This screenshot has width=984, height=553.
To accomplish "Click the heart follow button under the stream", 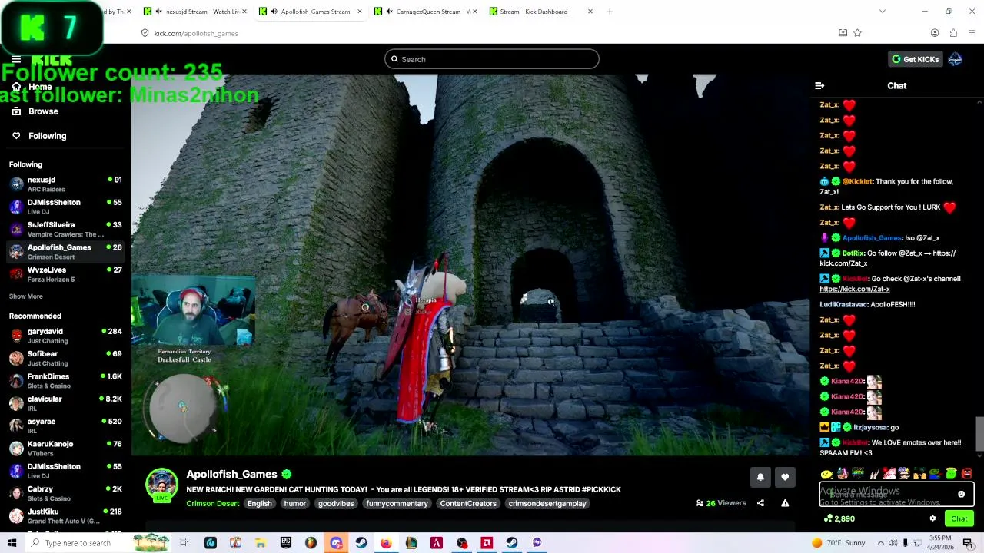I will [785, 477].
